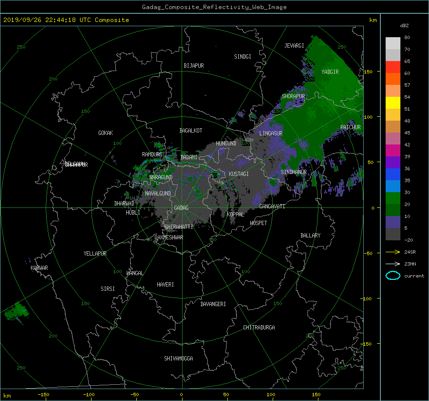Click the GOKAK city label
429x401 pixels.
pos(105,133)
